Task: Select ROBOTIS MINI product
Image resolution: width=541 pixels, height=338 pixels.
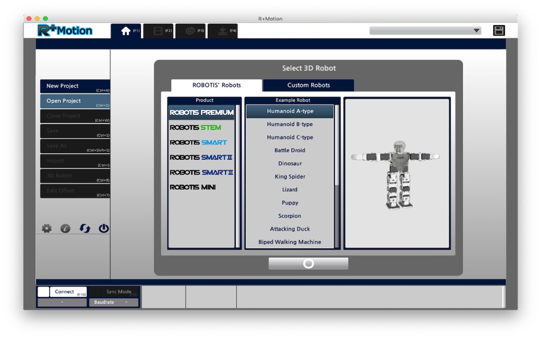Action: click(x=202, y=187)
